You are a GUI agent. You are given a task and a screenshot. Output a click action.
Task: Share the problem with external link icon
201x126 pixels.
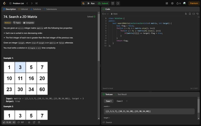[x=34, y=122]
